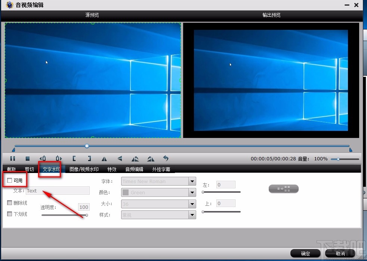Set the trim end right bracket
Screen dimensions: 367x261
tap(89, 159)
